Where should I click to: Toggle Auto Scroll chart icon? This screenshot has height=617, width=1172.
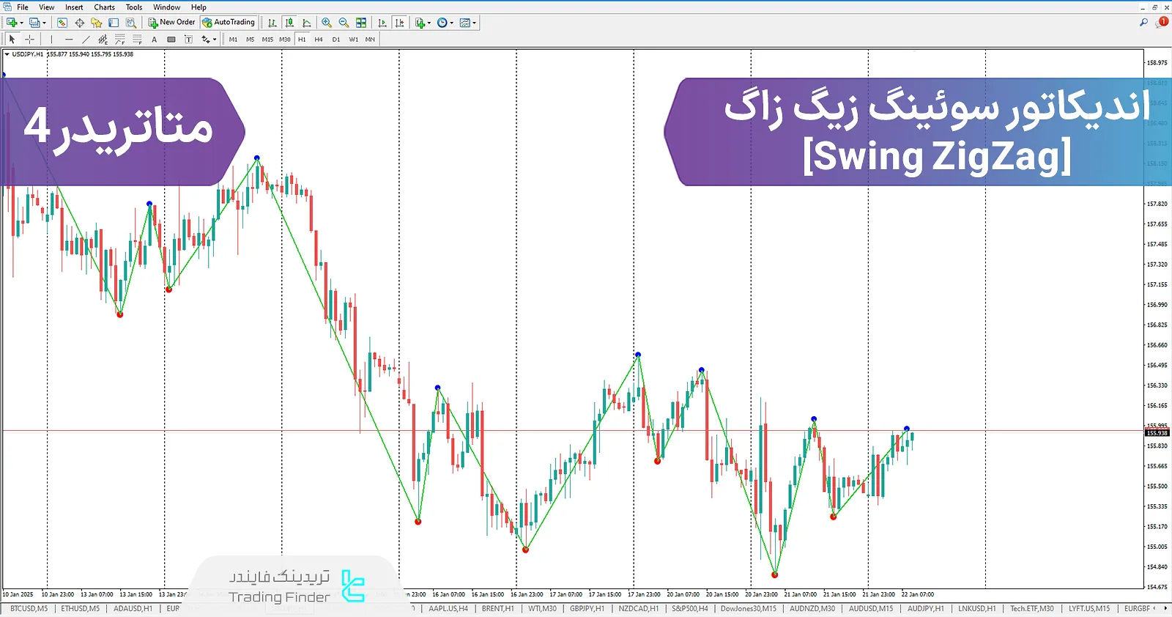point(382,23)
